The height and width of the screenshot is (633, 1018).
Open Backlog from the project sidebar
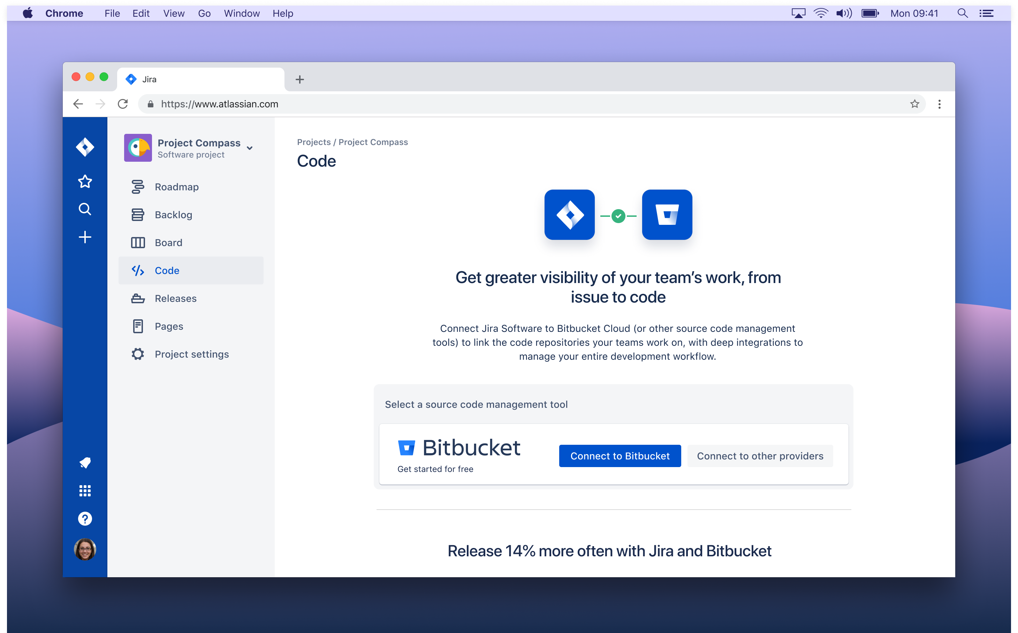[x=191, y=215]
